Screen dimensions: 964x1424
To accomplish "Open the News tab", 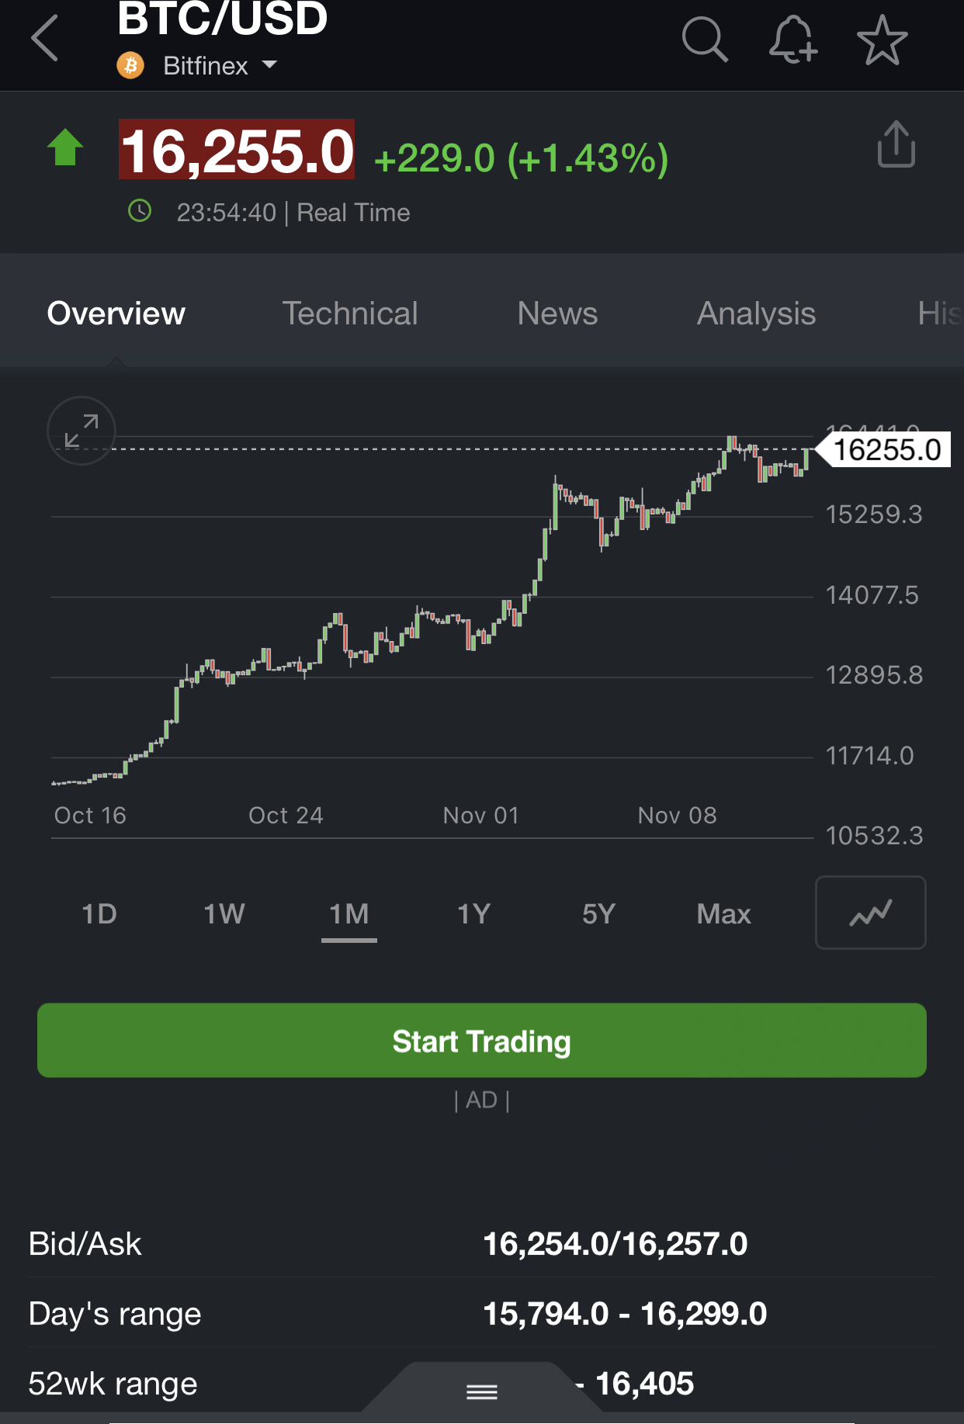I will (x=557, y=314).
